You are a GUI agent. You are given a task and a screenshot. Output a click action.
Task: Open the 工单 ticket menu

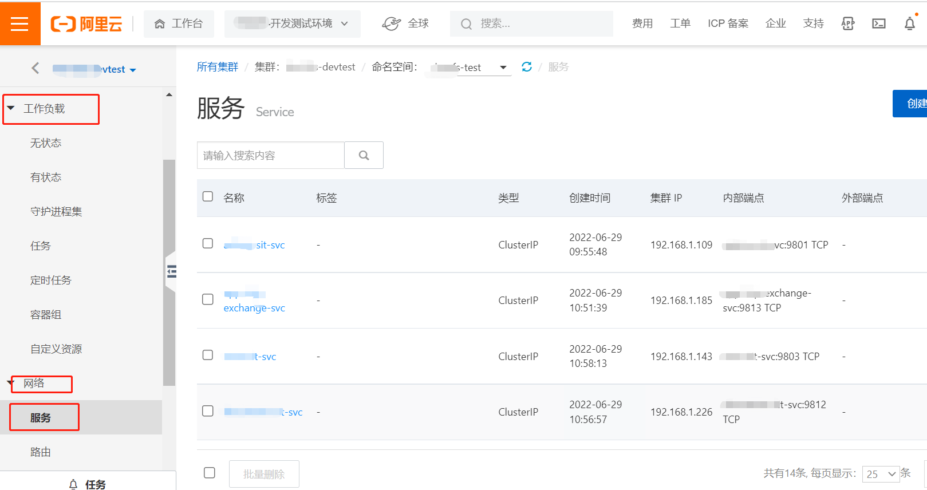[x=680, y=23]
